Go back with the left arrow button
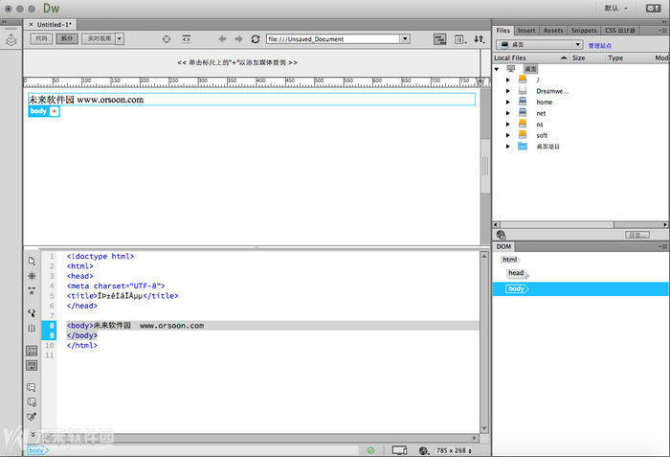The image size is (670, 457). coord(222,39)
